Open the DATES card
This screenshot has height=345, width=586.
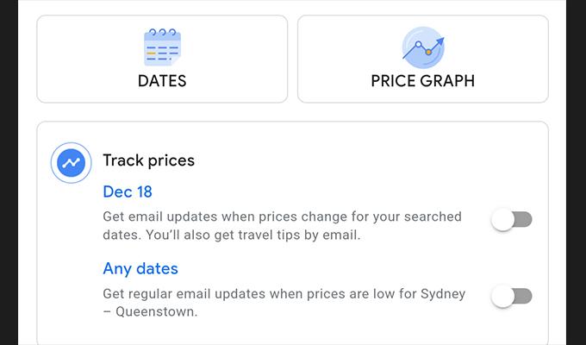coord(162,59)
